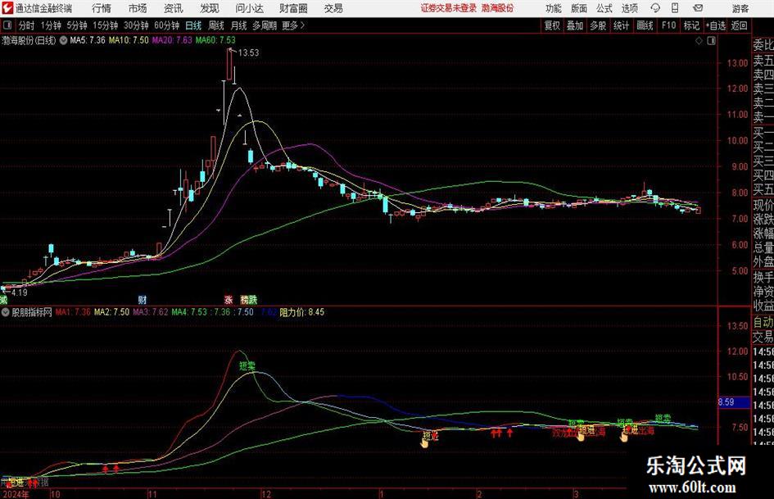Click 证券交易未登录 login link

(x=449, y=8)
